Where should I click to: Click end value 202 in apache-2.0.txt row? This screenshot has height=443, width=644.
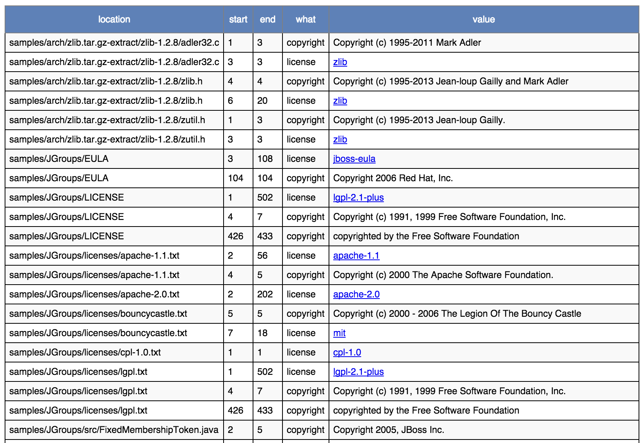tap(265, 294)
